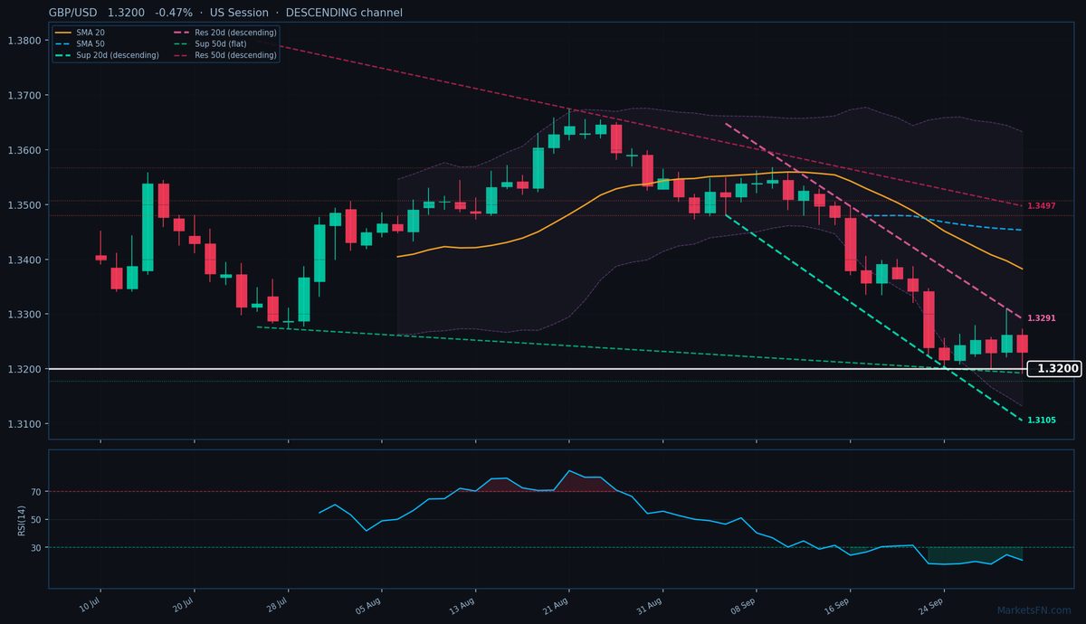
Task: Click the DESCENDING channel label
Action: point(344,13)
